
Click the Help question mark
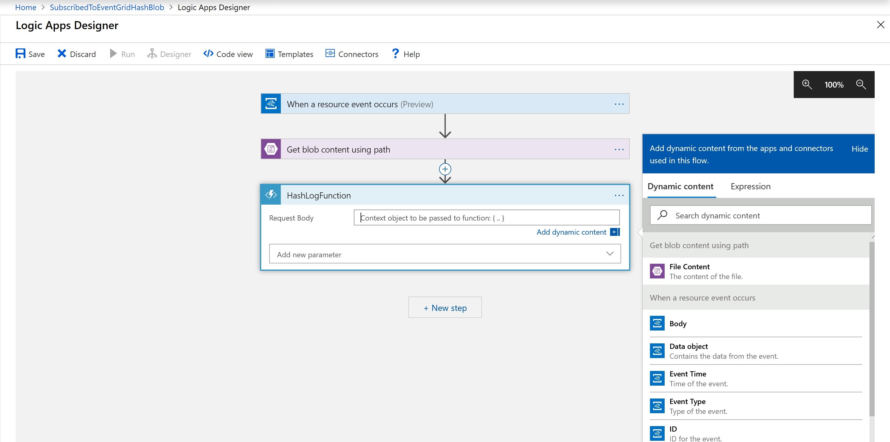pyautogui.click(x=395, y=54)
